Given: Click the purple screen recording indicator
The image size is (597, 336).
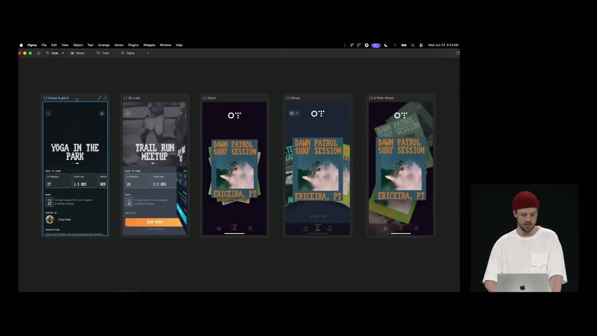Looking at the screenshot, I should [376, 45].
